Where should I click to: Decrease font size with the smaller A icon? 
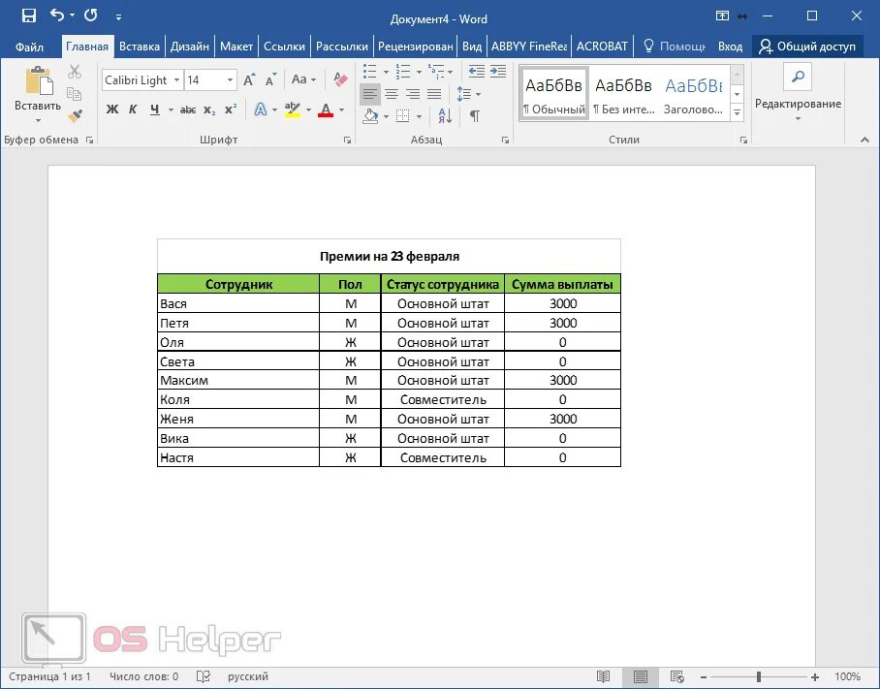pos(271,80)
